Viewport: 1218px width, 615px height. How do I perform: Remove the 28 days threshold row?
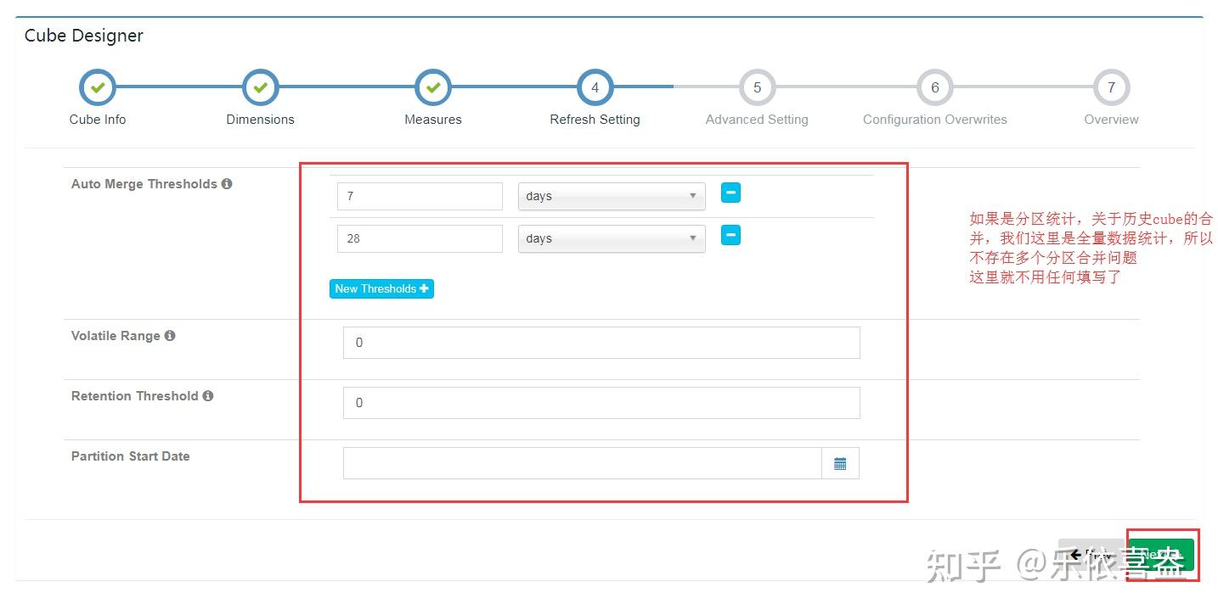tap(730, 235)
